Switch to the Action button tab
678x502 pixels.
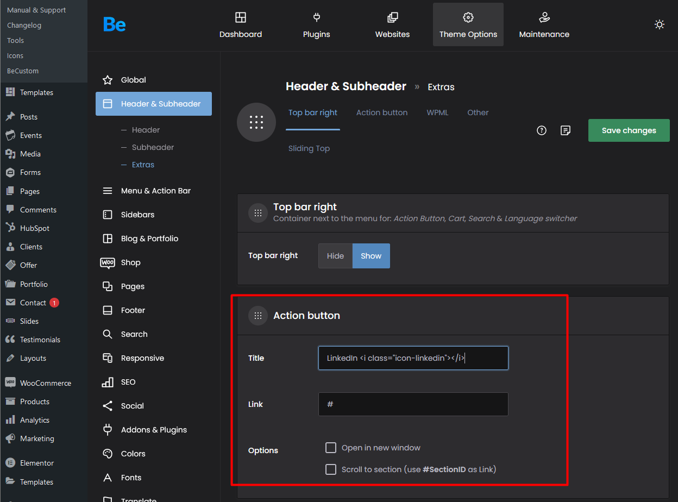(x=382, y=112)
